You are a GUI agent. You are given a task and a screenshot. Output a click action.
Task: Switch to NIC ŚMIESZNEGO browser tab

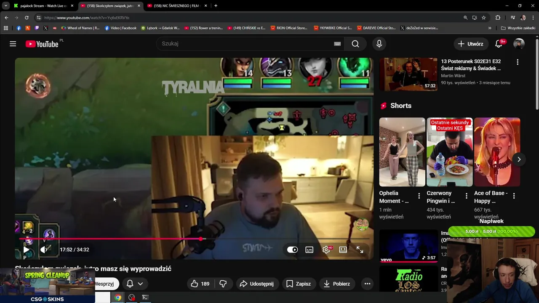(176, 6)
